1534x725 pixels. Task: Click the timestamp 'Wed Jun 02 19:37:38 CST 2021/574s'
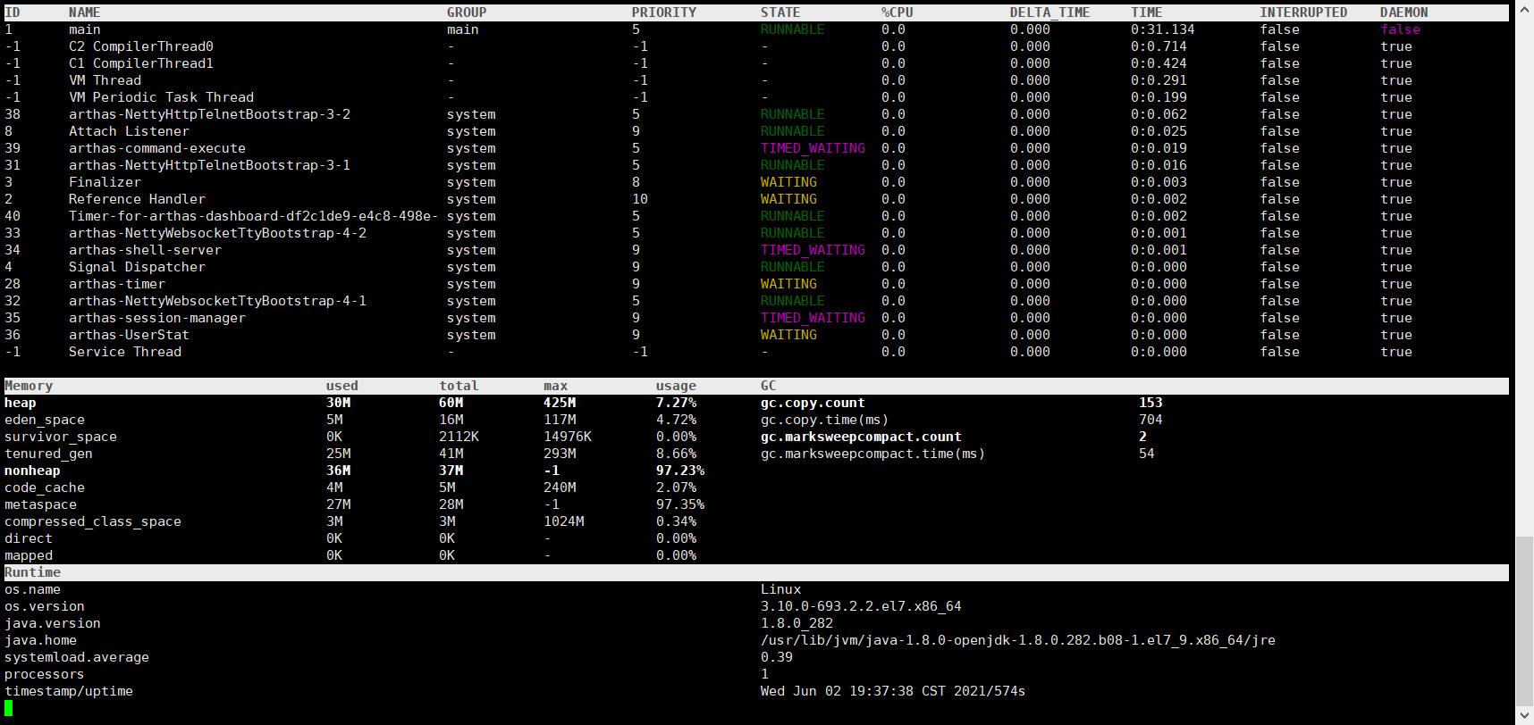click(x=893, y=691)
